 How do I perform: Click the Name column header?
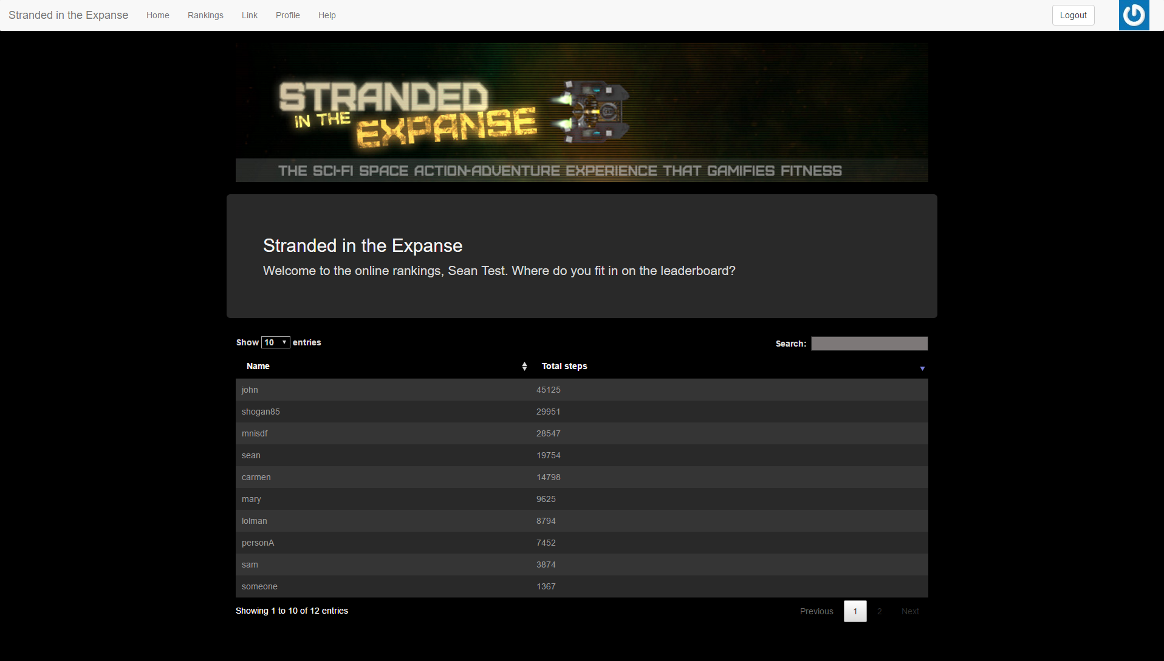[383, 366]
